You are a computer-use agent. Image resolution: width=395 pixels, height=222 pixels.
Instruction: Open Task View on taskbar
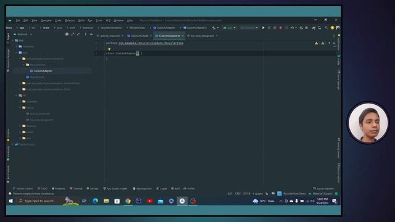coord(84,201)
